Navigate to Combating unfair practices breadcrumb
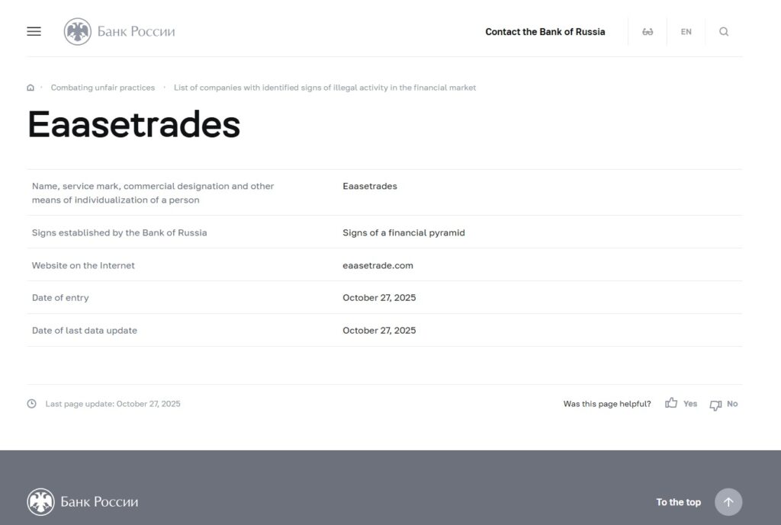The width and height of the screenshot is (781, 525). (102, 87)
